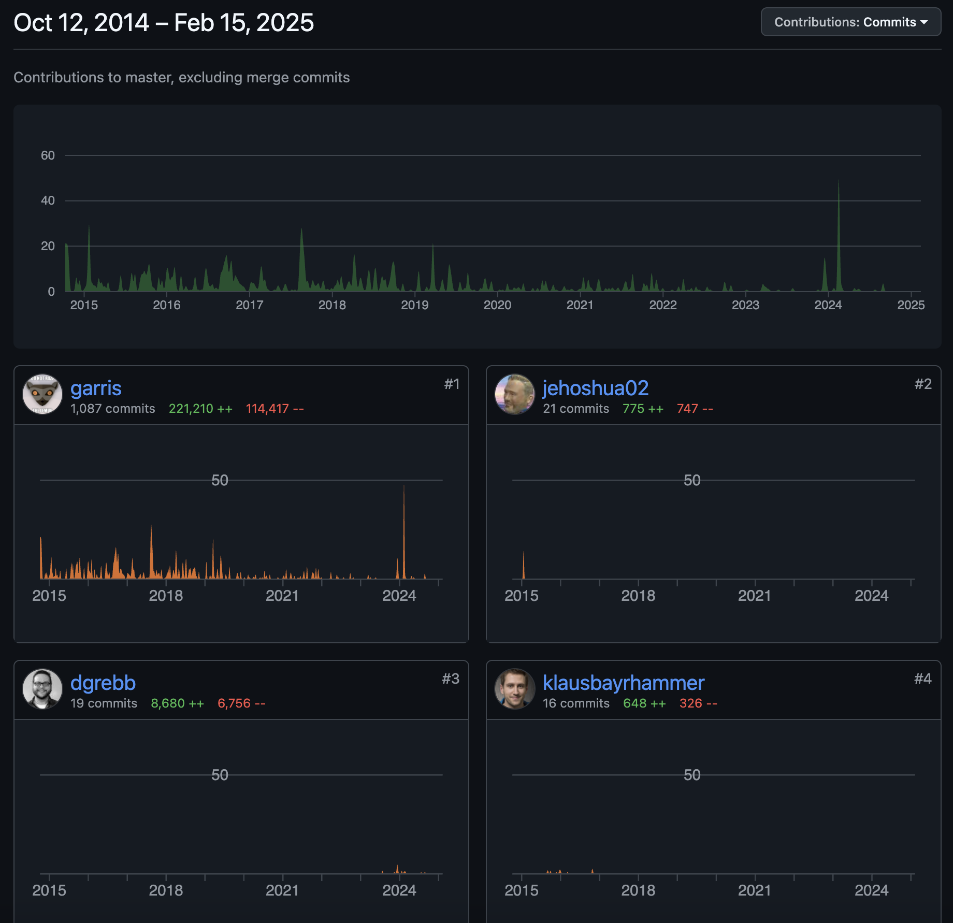Screen dimensions: 953x923
Task: Click the 648 ++ additions count
Action: click(644, 703)
